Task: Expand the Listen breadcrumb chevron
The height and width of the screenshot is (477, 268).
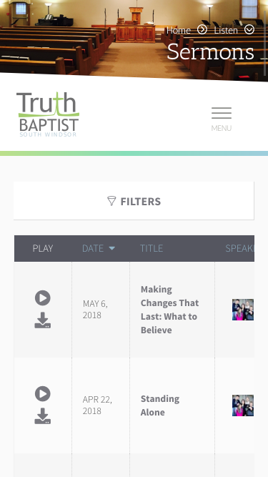Action: 249,29
